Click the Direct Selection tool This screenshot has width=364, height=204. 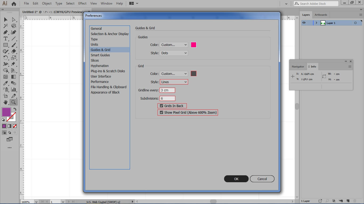tap(14, 20)
